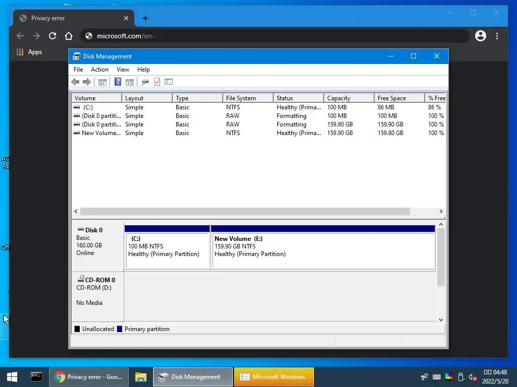This screenshot has width=517, height=387.
Task: Click the horizontal scrollbar thumb in volume list
Action: pyautogui.click(x=245, y=211)
